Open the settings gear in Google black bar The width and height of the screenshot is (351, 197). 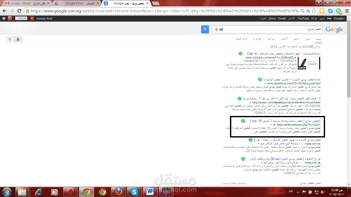point(4,18)
